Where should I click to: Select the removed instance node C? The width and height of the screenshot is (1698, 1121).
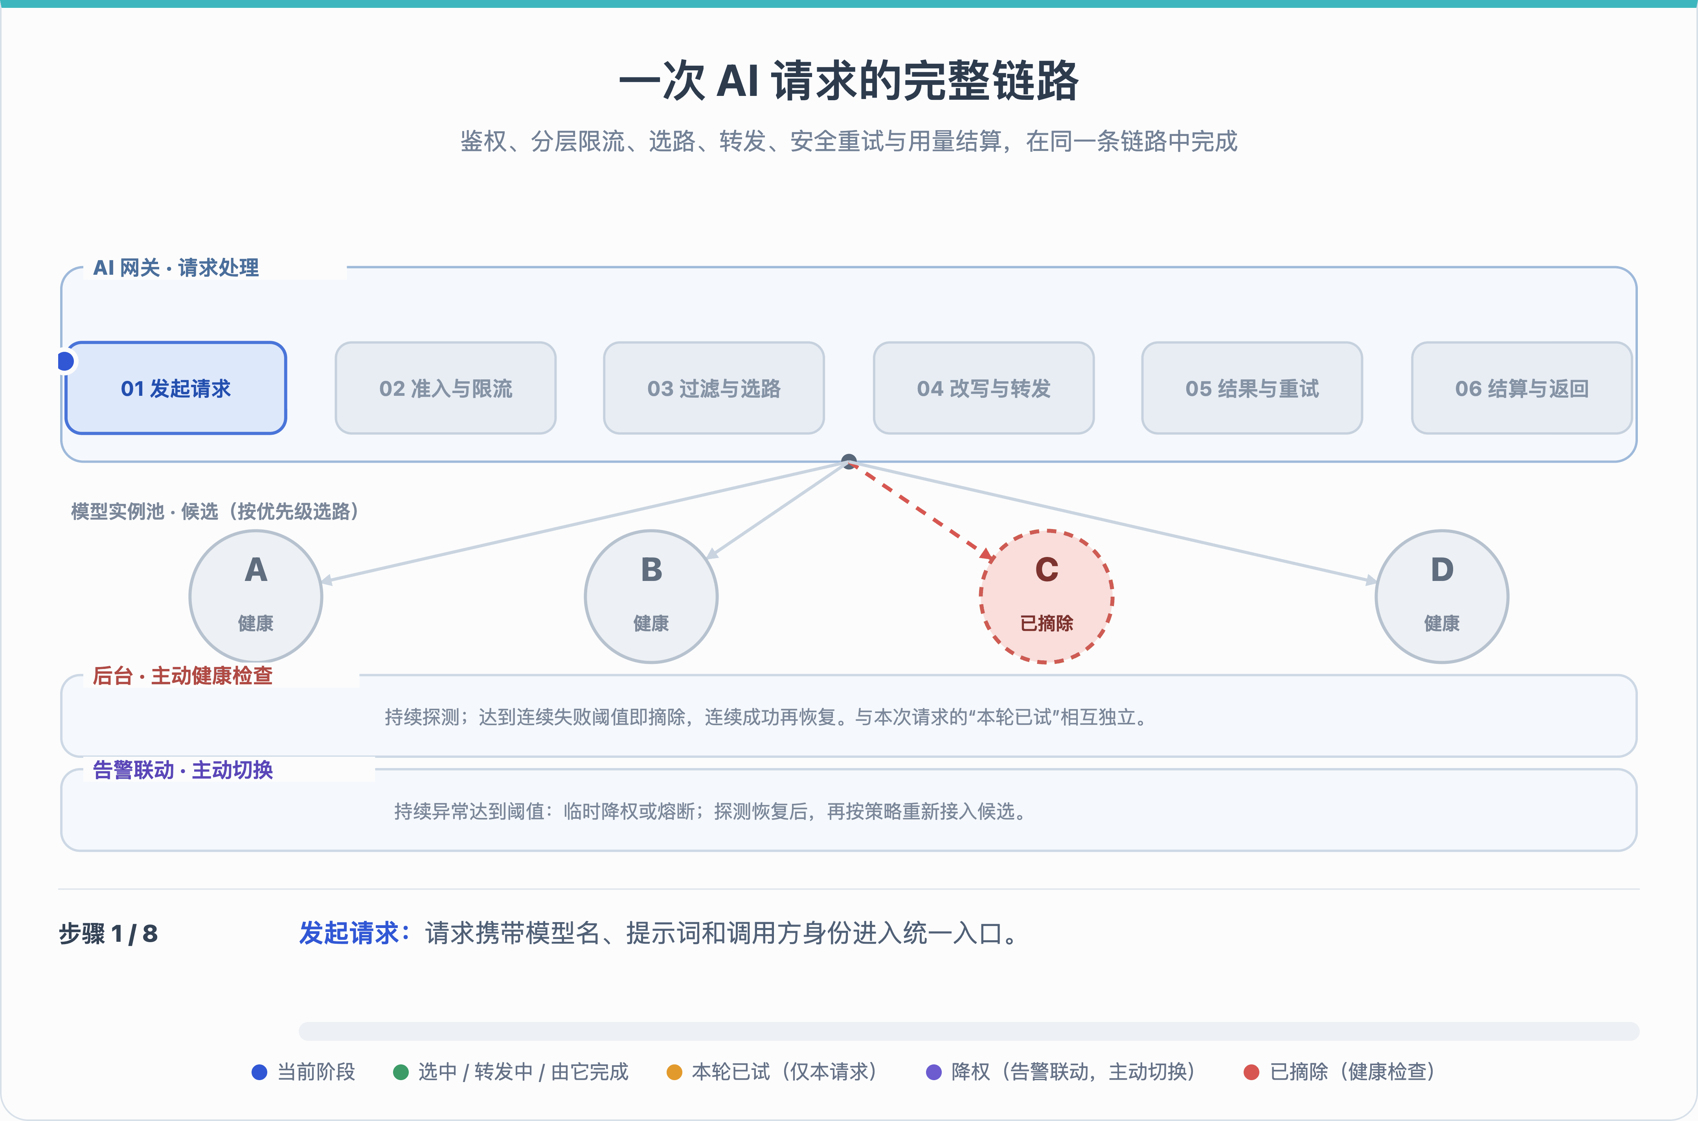[x=1047, y=596]
